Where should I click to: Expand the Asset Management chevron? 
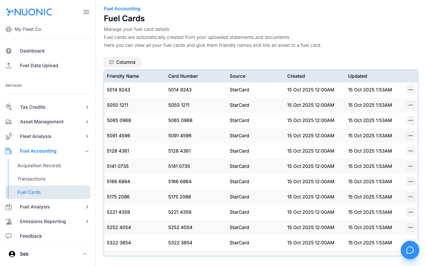click(87, 122)
